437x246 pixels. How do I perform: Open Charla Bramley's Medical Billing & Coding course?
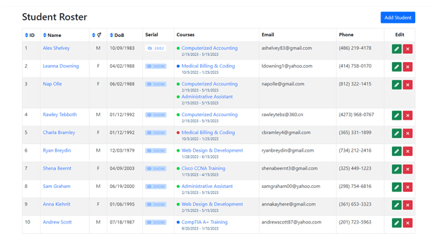(x=208, y=132)
